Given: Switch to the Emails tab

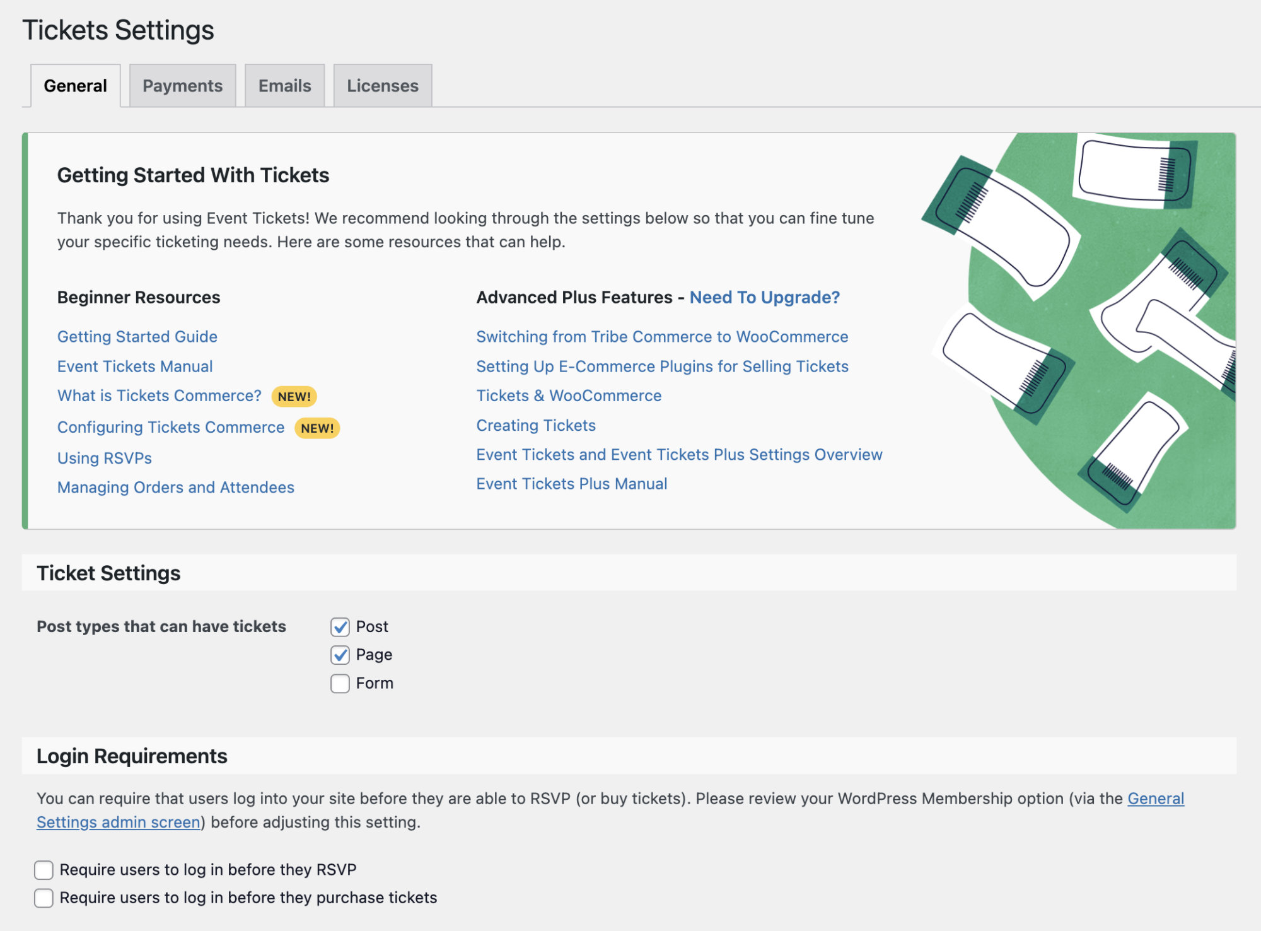Looking at the screenshot, I should click(x=284, y=85).
